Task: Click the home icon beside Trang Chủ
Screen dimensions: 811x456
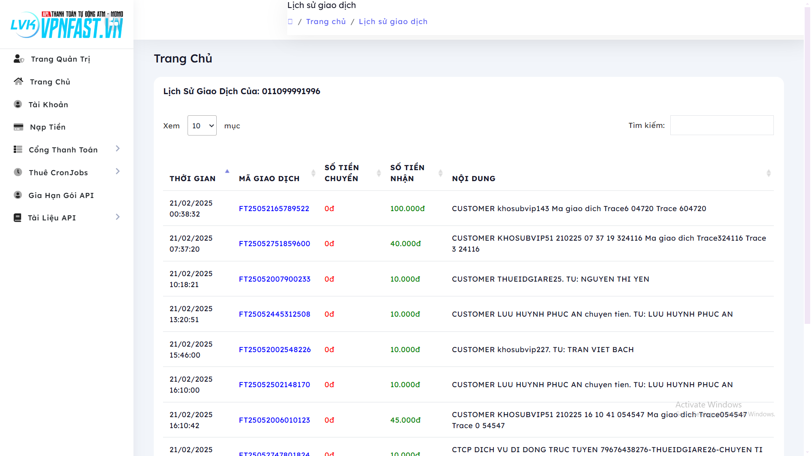Action: tap(18, 81)
